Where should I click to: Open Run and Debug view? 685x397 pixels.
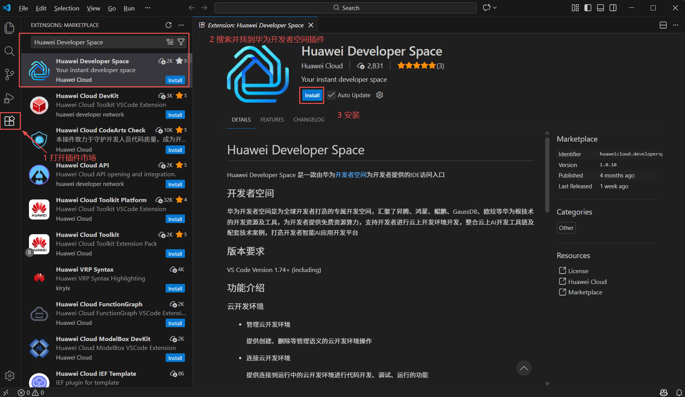coord(9,98)
